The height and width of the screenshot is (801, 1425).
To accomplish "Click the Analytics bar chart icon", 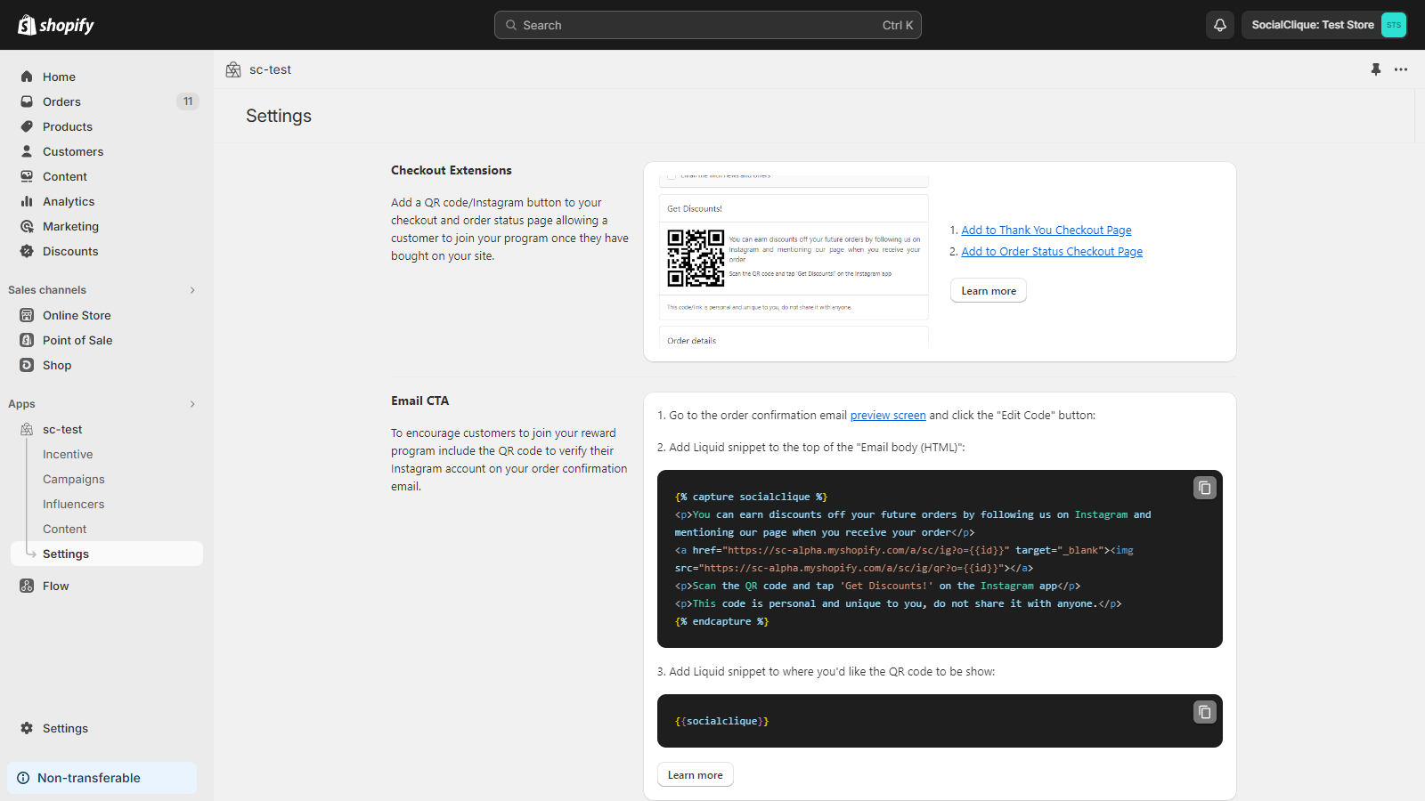I will click(x=27, y=201).
